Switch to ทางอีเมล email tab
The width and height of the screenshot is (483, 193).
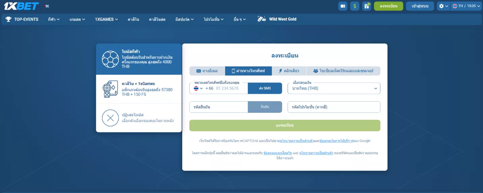tap(207, 71)
